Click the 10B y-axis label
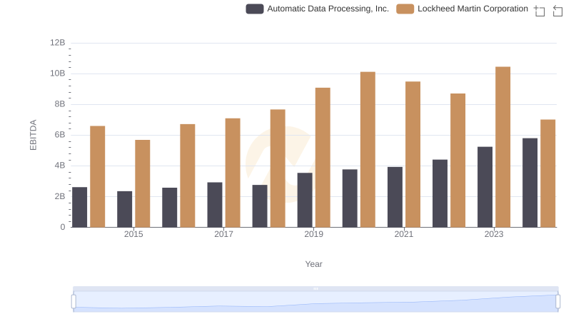The width and height of the screenshot is (571, 329). (58, 74)
